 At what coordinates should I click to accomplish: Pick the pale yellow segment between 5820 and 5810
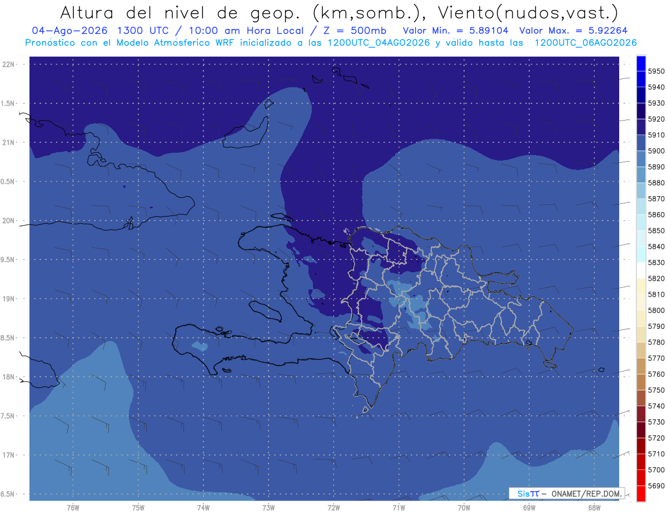click(640, 286)
